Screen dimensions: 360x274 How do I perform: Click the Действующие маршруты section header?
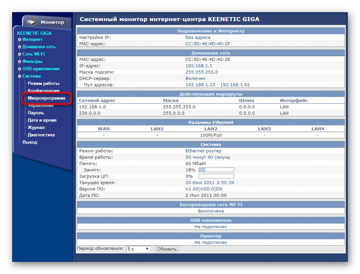pyautogui.click(x=211, y=94)
